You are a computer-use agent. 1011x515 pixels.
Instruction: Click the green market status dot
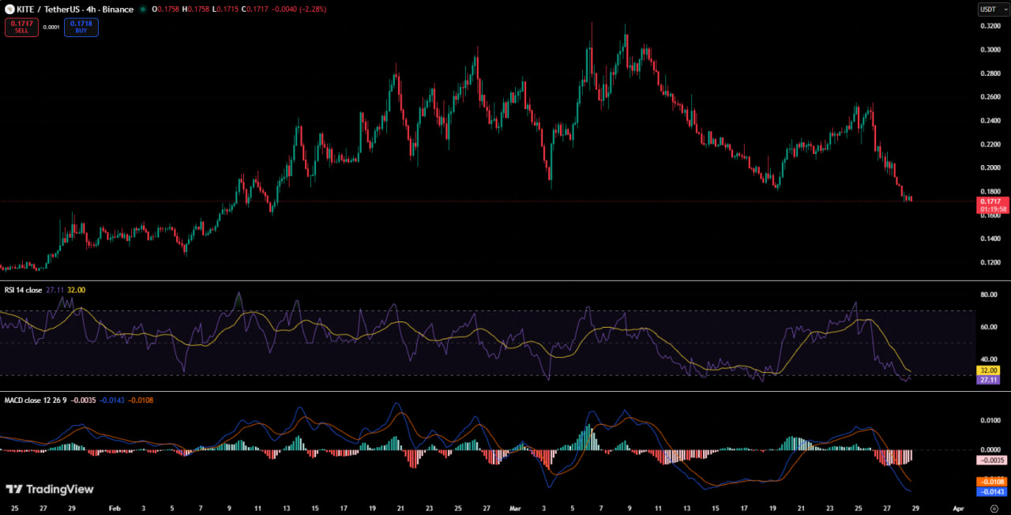(143, 9)
